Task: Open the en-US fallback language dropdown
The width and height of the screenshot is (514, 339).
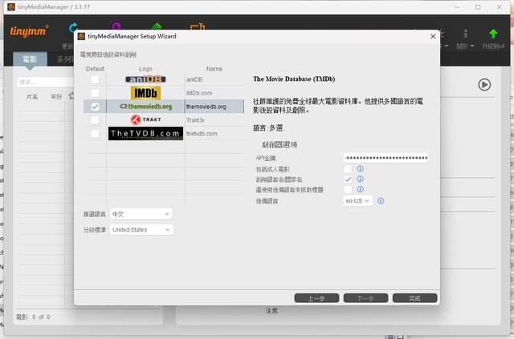Action: point(357,200)
